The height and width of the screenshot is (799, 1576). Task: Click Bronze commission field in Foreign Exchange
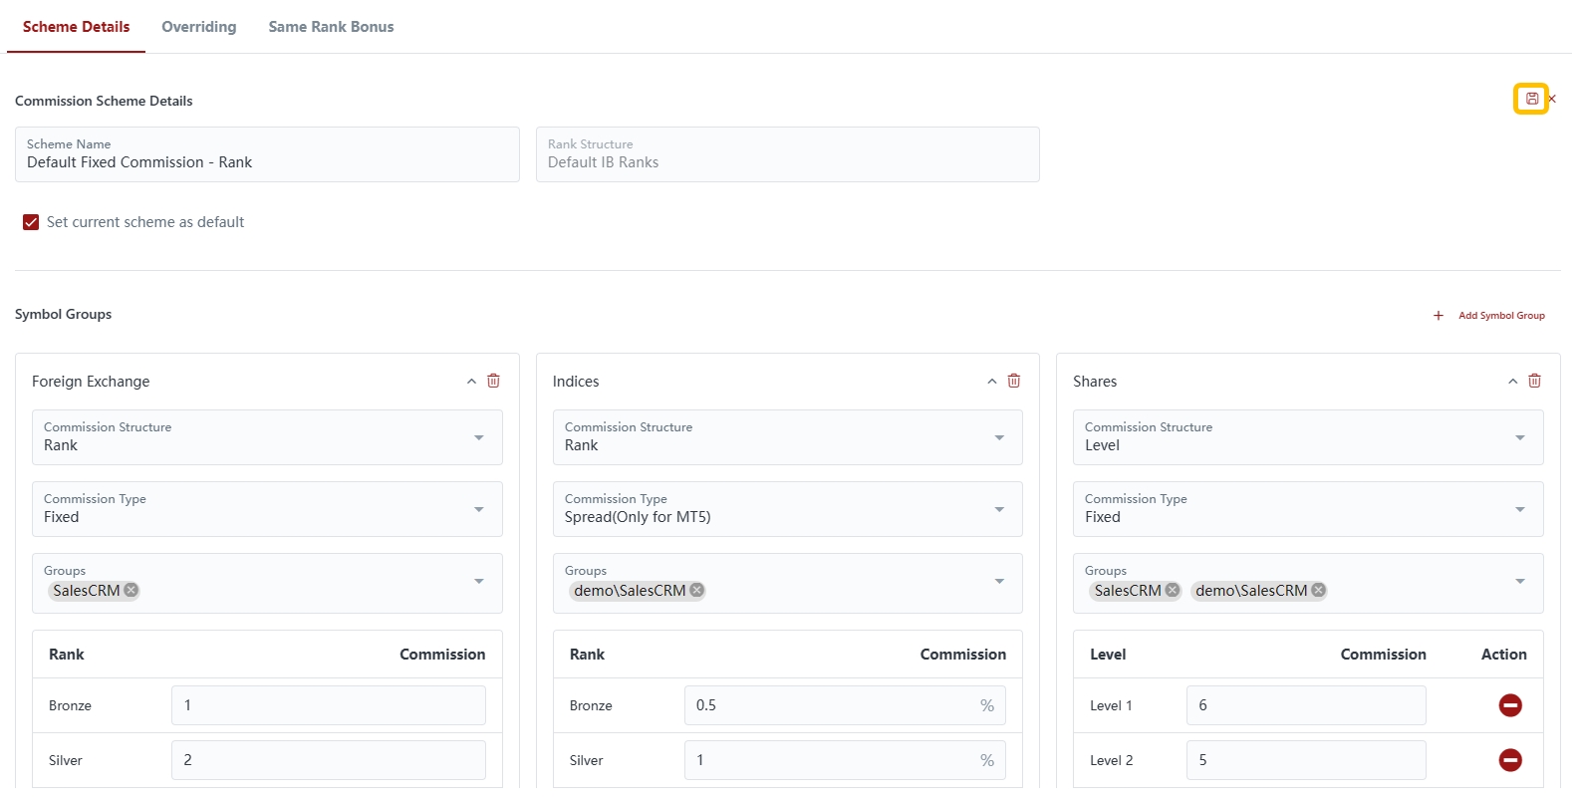click(328, 705)
